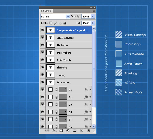
Task: Toggle the eye on layer S1
Action: 42,90
